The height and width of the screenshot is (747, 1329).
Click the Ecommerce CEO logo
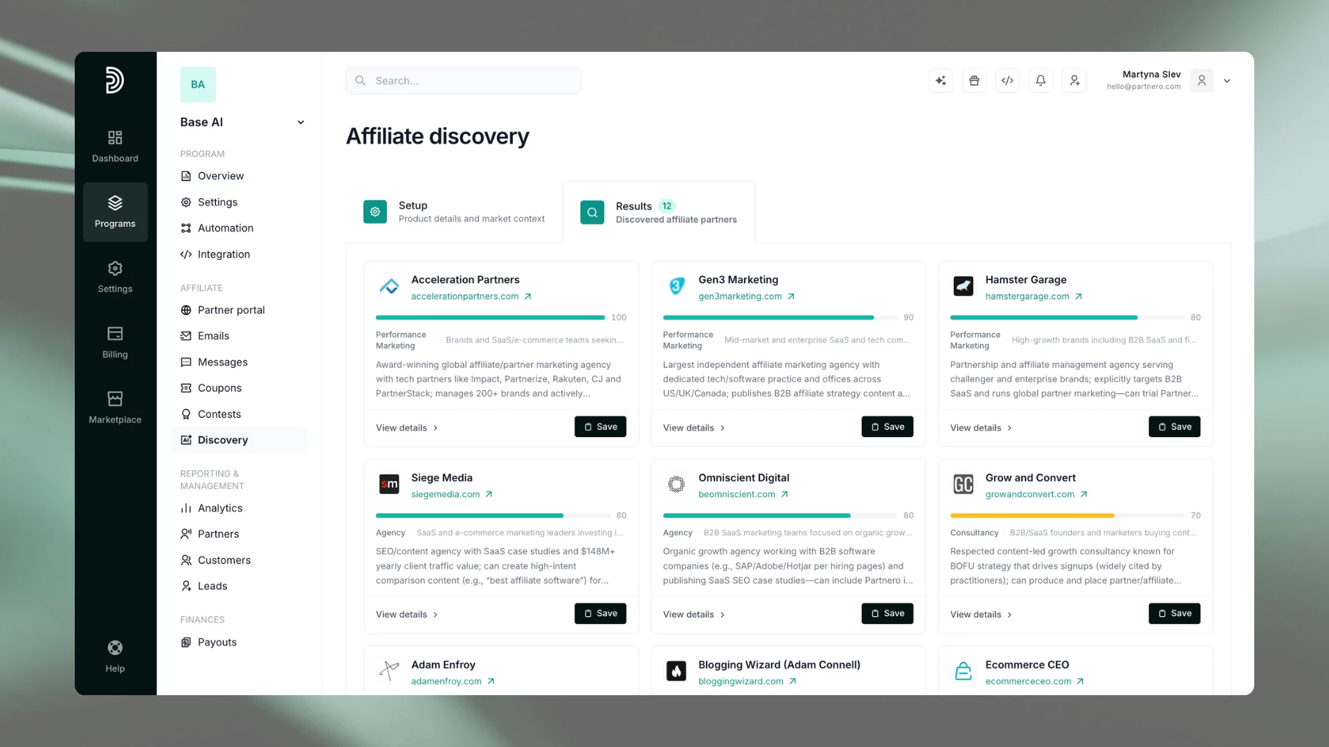coord(964,671)
